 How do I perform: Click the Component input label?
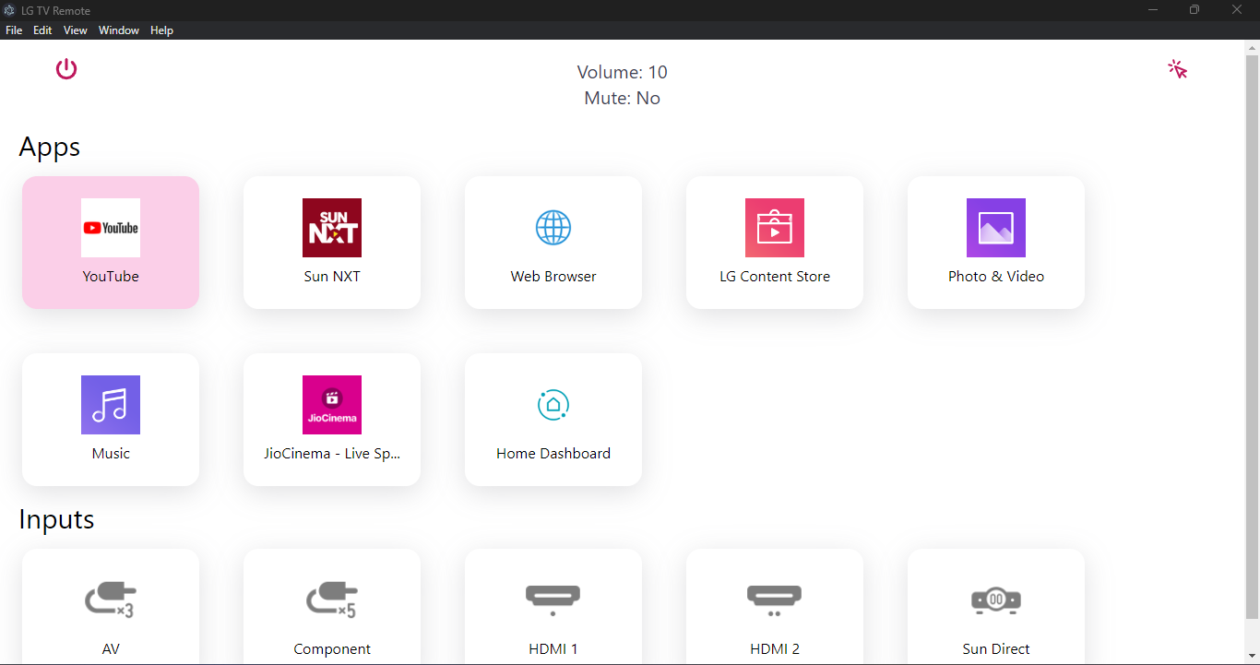coord(332,648)
